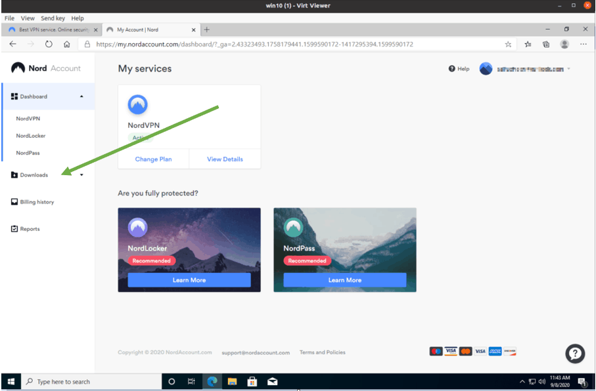Click the taskbar search box

coord(91,382)
